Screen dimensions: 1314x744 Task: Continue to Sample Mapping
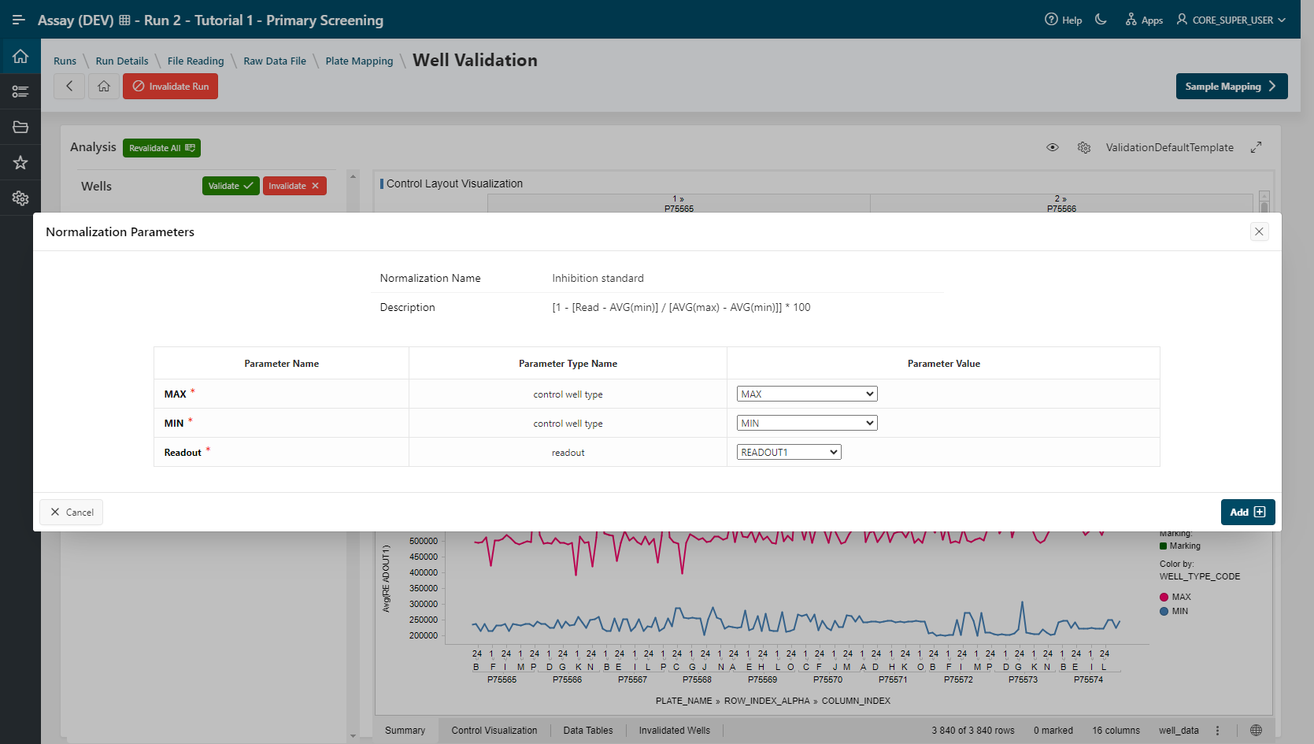click(1231, 86)
